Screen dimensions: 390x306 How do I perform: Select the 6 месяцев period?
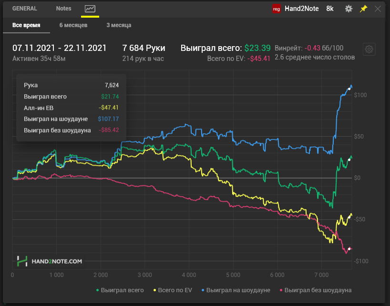tap(73, 25)
